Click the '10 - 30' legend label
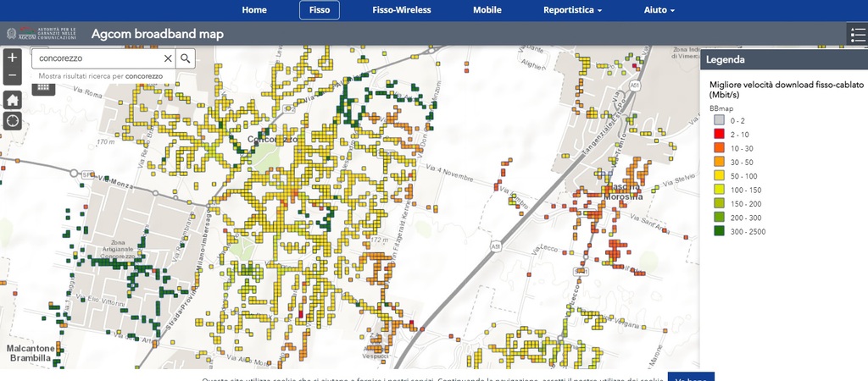The width and height of the screenshot is (868, 381). tap(741, 148)
